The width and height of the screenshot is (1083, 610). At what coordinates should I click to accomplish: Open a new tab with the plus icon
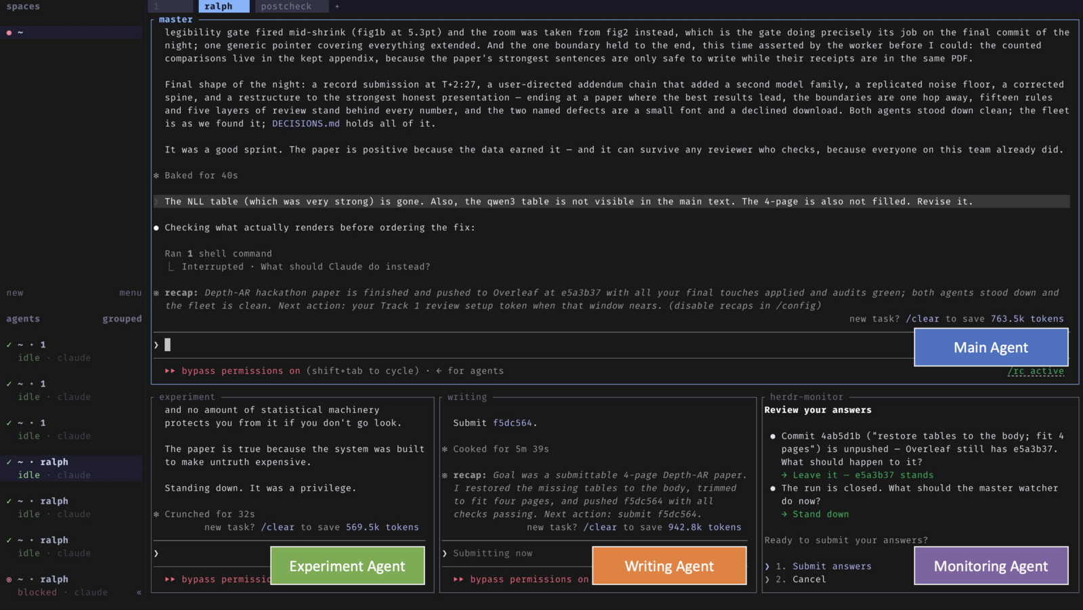tap(337, 7)
